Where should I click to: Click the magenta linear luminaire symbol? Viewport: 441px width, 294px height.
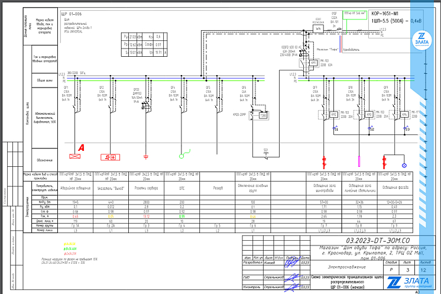[x=359, y=160]
